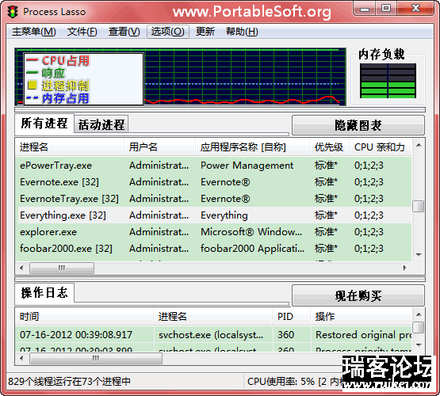The height and width of the screenshot is (396, 440).
Task: Open the 主菜单(M) menu
Action: click(34, 32)
